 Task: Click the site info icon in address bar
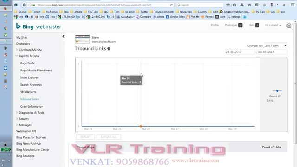click(30, 5)
